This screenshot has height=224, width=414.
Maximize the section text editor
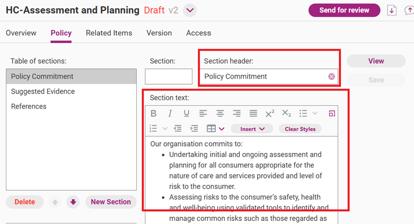pyautogui.click(x=331, y=114)
